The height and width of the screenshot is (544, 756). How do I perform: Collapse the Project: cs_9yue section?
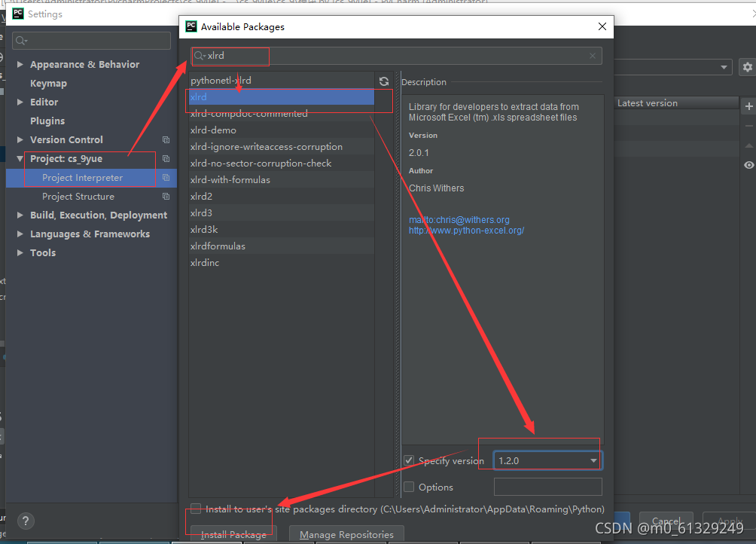(20, 158)
